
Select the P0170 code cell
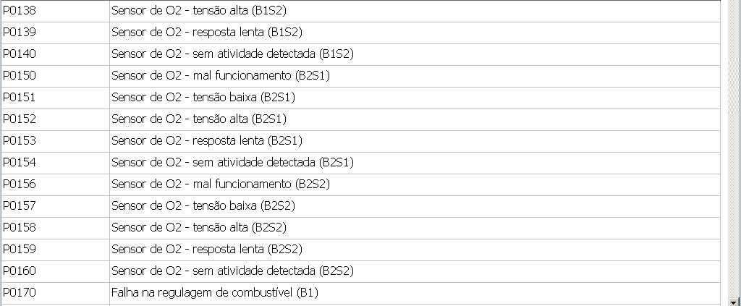click(x=20, y=292)
